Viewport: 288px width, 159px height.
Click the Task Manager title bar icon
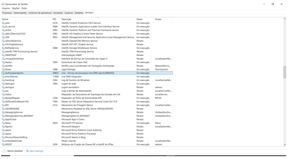point(3,4)
